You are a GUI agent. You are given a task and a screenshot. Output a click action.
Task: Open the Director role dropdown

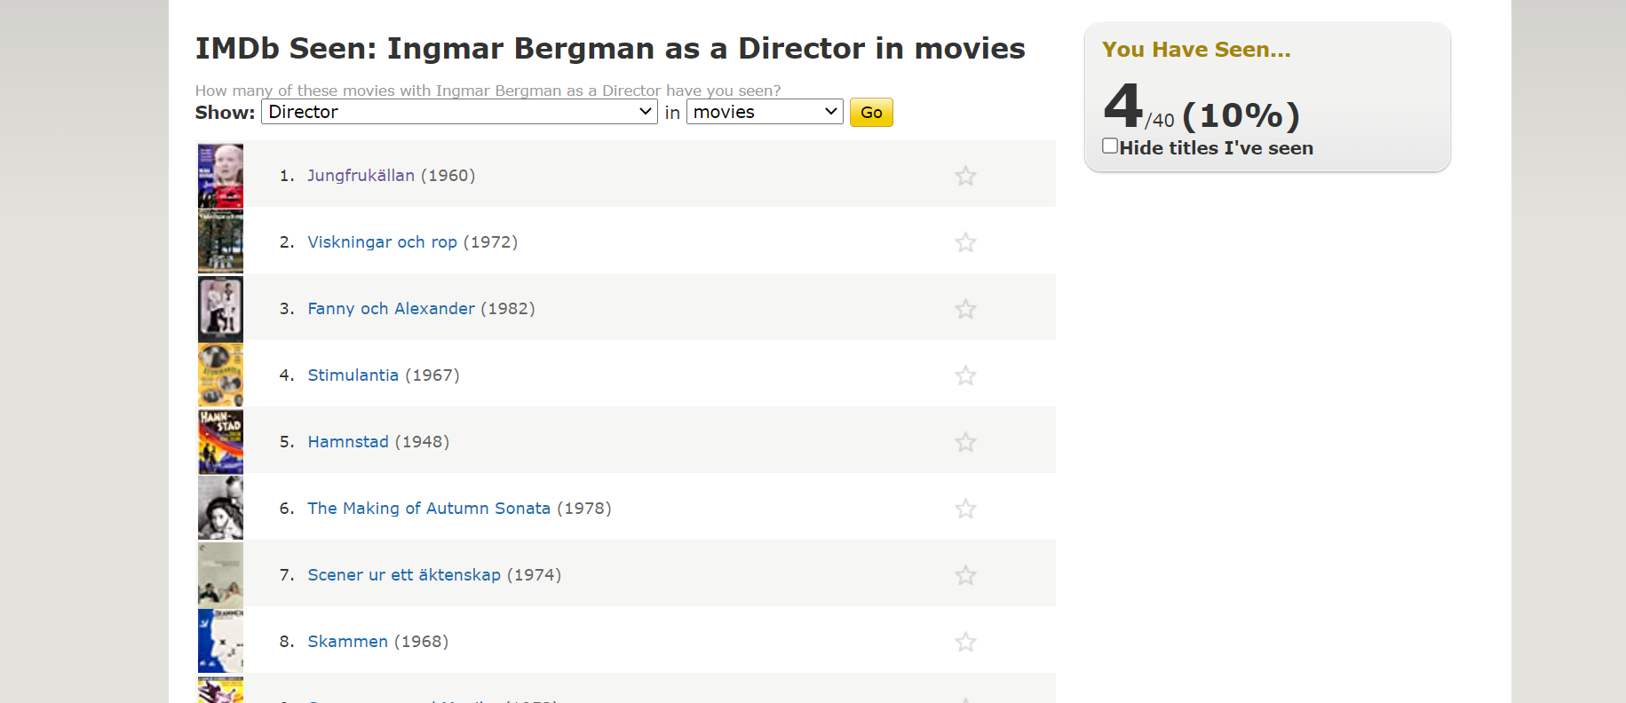click(459, 112)
